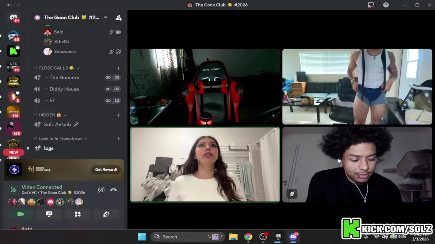435x244 pixels.
Task: Open the Story server icon
Action: pos(14,81)
